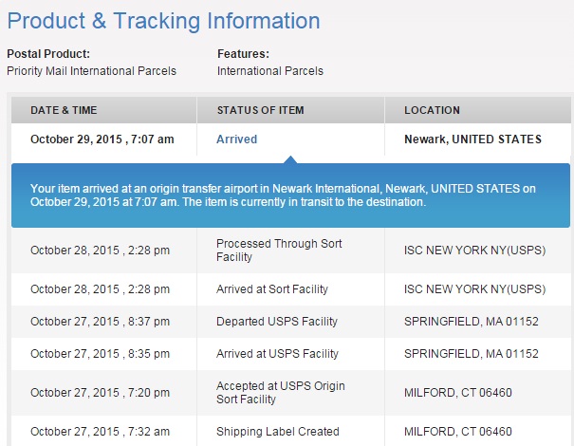
Task: Click the LOCATION column header
Action: [432, 110]
